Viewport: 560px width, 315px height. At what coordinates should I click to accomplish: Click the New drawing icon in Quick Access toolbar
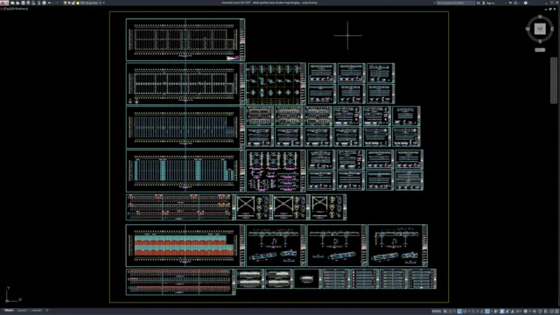click(12, 3)
